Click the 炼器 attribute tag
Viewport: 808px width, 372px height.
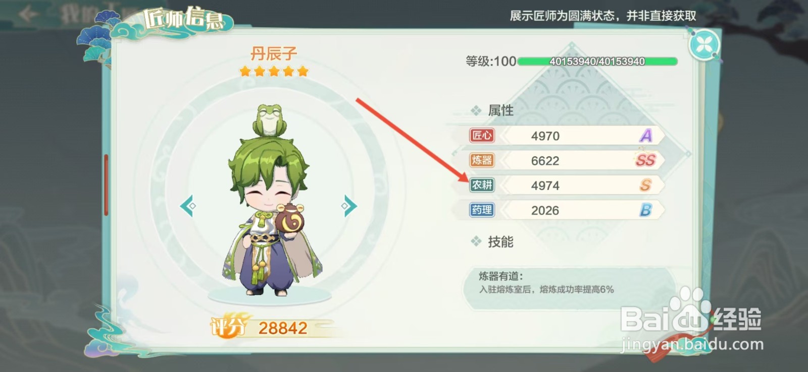tap(482, 160)
